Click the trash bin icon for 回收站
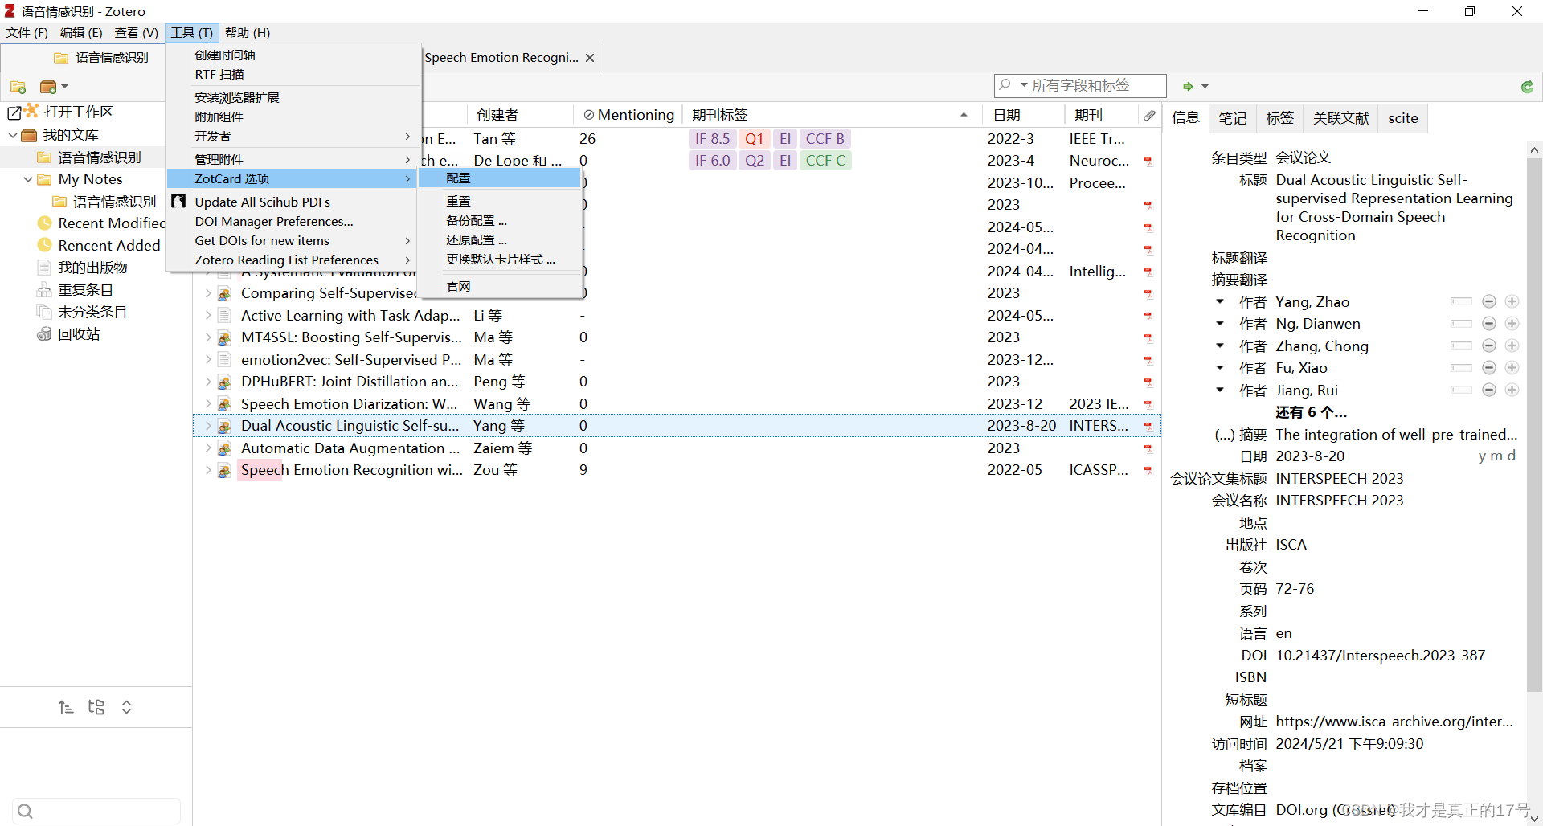The height and width of the screenshot is (826, 1543). coord(45,333)
